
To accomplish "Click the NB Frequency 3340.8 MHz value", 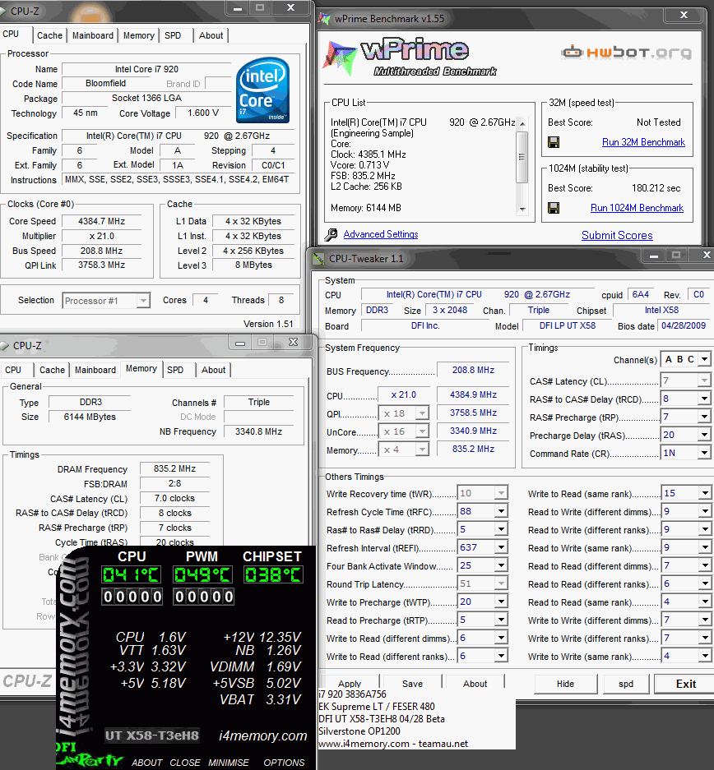I will pos(259,431).
